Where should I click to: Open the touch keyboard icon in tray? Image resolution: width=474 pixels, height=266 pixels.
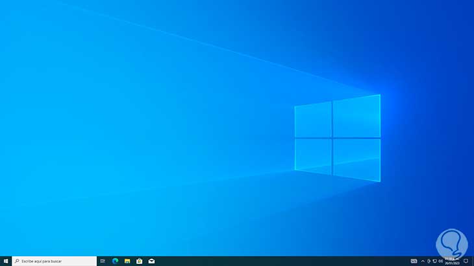coord(414,261)
